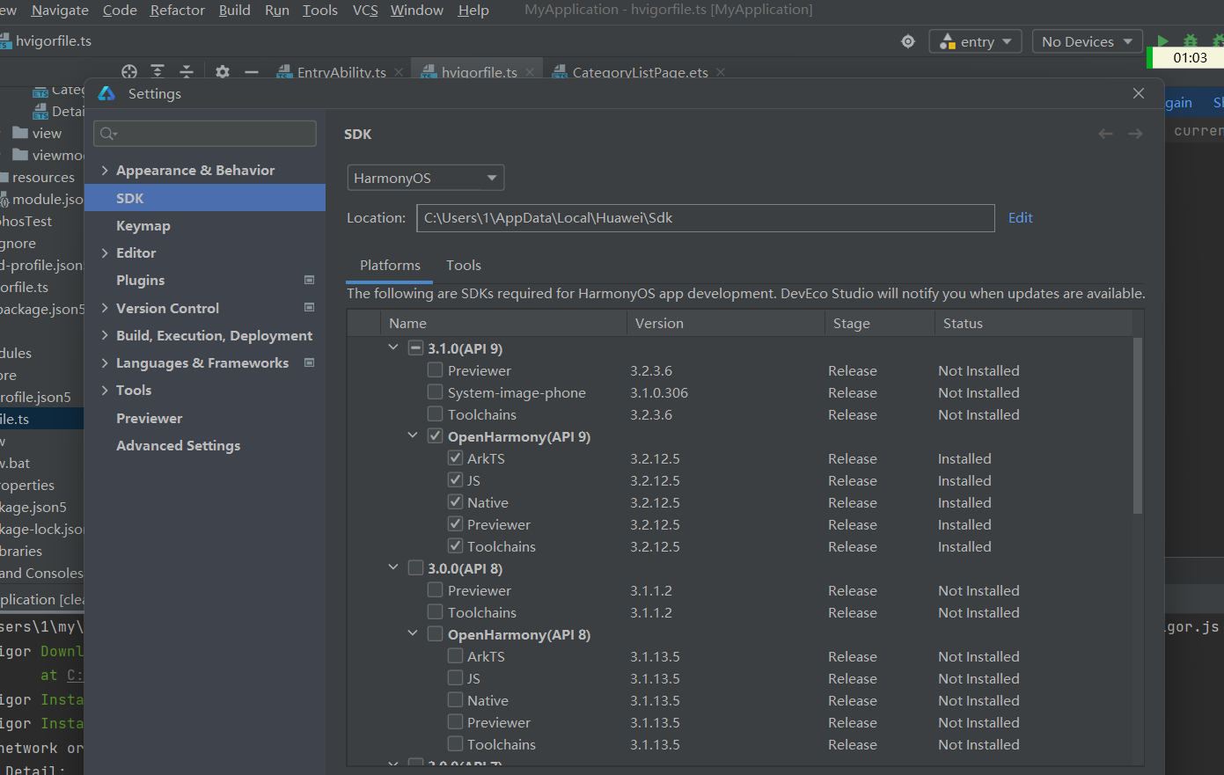Click the back arrow in Settings
The height and width of the screenshot is (775, 1224).
coord(1106,134)
